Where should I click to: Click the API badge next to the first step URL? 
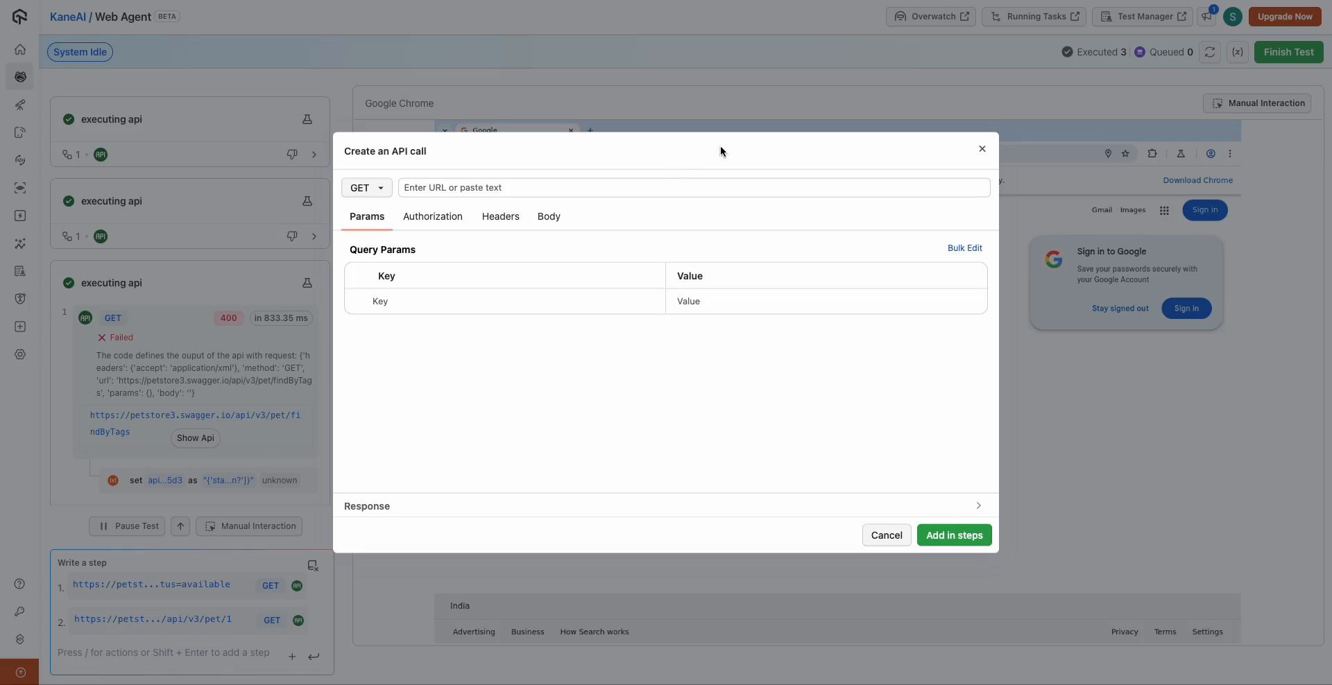point(298,586)
